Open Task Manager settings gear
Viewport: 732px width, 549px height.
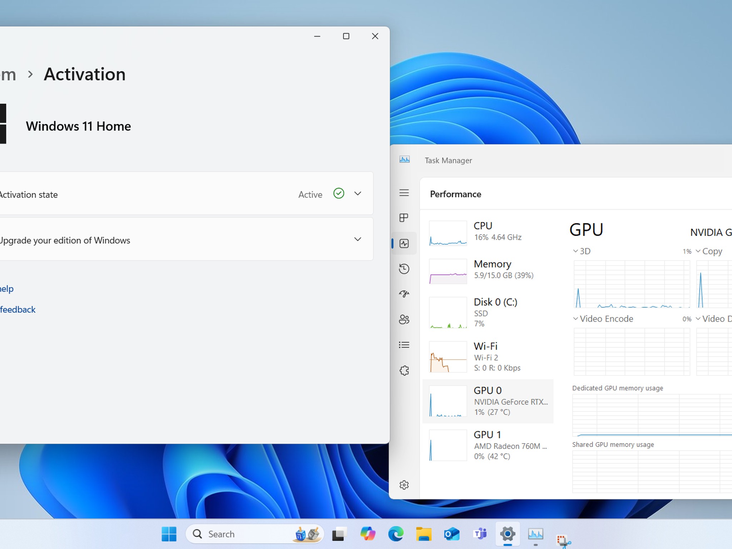click(404, 485)
